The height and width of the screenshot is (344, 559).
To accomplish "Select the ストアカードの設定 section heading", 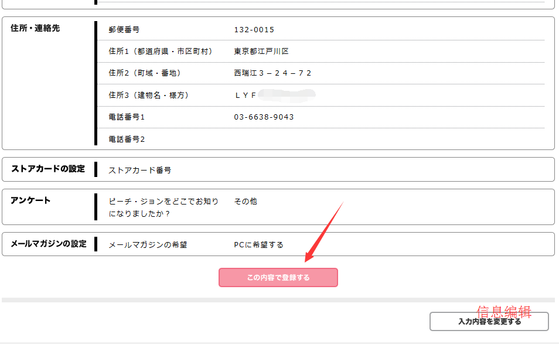I will [x=48, y=169].
